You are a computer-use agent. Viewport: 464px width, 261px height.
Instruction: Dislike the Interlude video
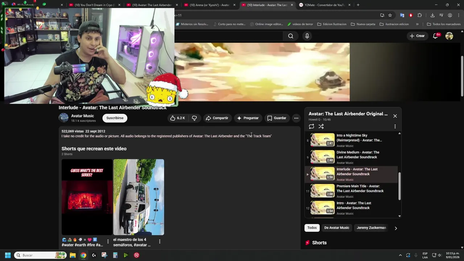tap(194, 118)
